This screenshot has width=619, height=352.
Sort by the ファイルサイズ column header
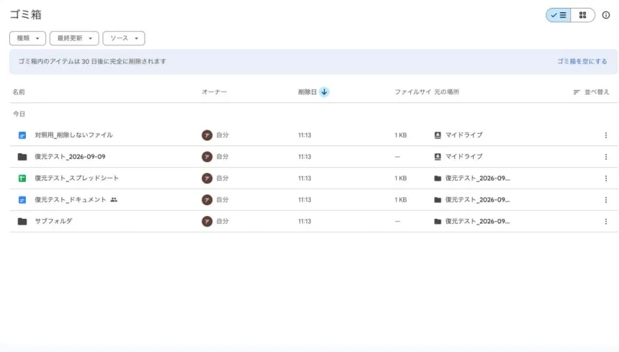click(412, 92)
